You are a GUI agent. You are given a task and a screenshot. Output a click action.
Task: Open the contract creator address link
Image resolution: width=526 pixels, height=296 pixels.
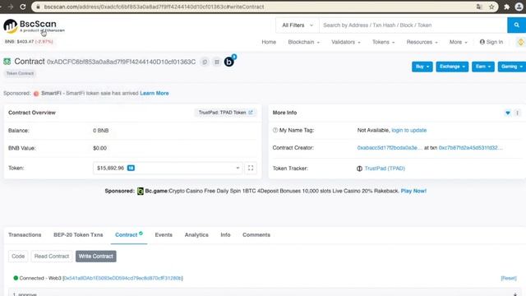coord(389,148)
